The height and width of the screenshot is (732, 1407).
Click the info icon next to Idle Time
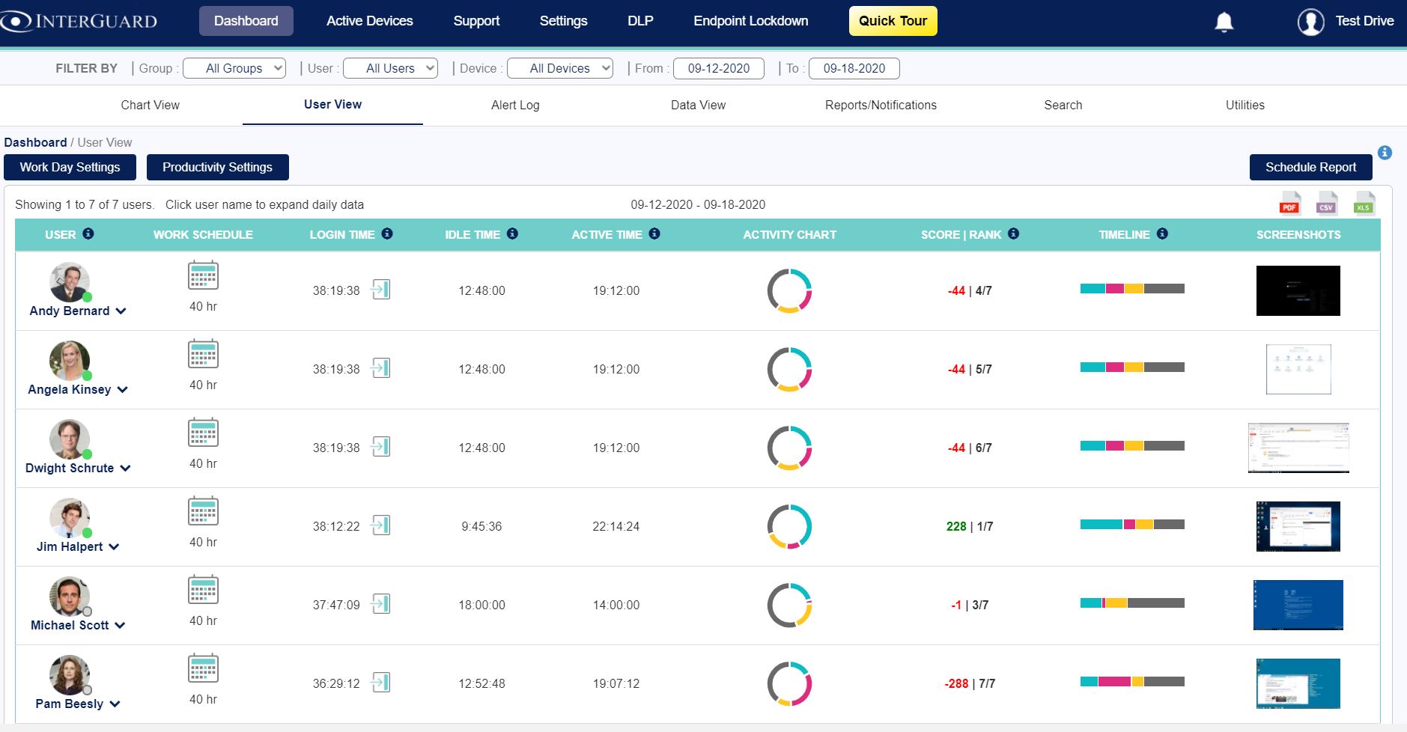(x=512, y=234)
